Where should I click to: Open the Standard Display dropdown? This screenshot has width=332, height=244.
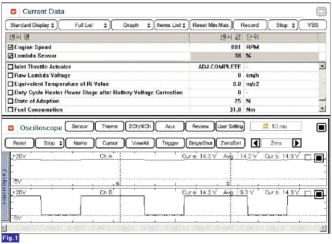tap(31, 25)
